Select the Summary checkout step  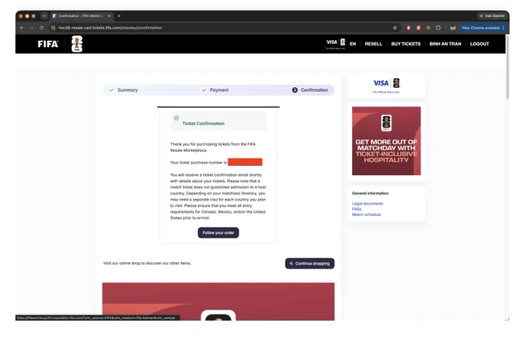[x=124, y=90]
